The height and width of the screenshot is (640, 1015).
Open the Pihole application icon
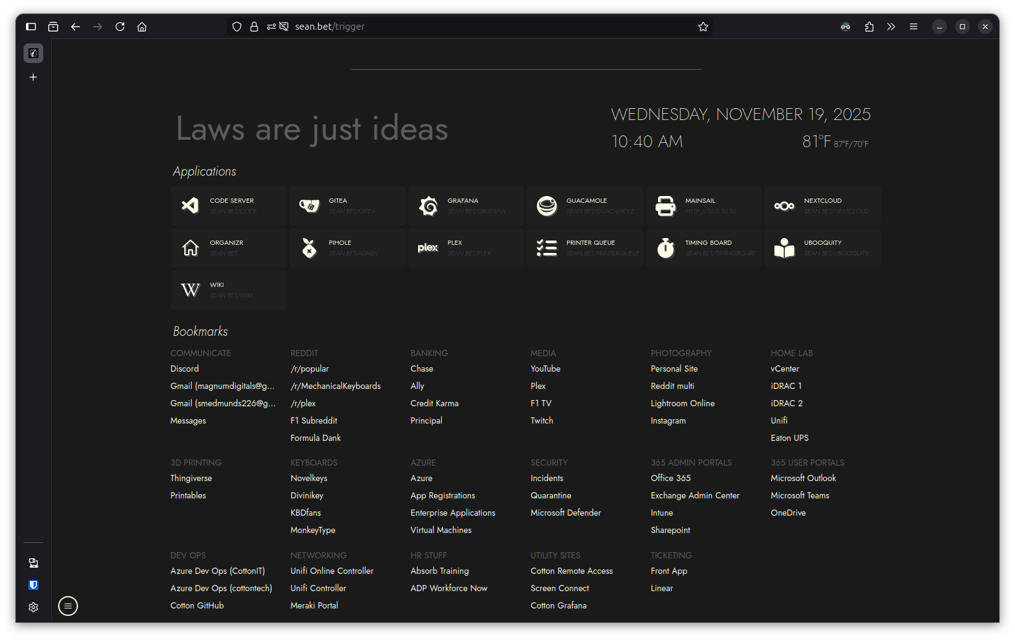pos(309,247)
